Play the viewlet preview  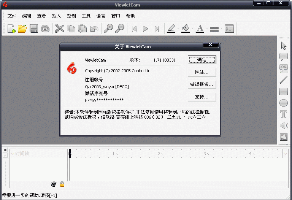pos(146,29)
